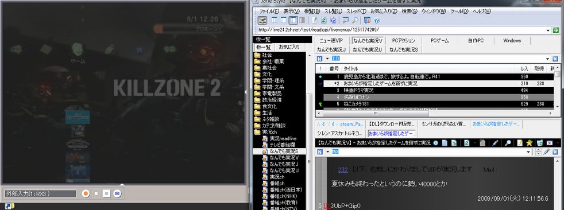Switch to the お気に入り sidebar tab
Image resolution: width=564 pixels, height=210 pixels.
pos(289,47)
